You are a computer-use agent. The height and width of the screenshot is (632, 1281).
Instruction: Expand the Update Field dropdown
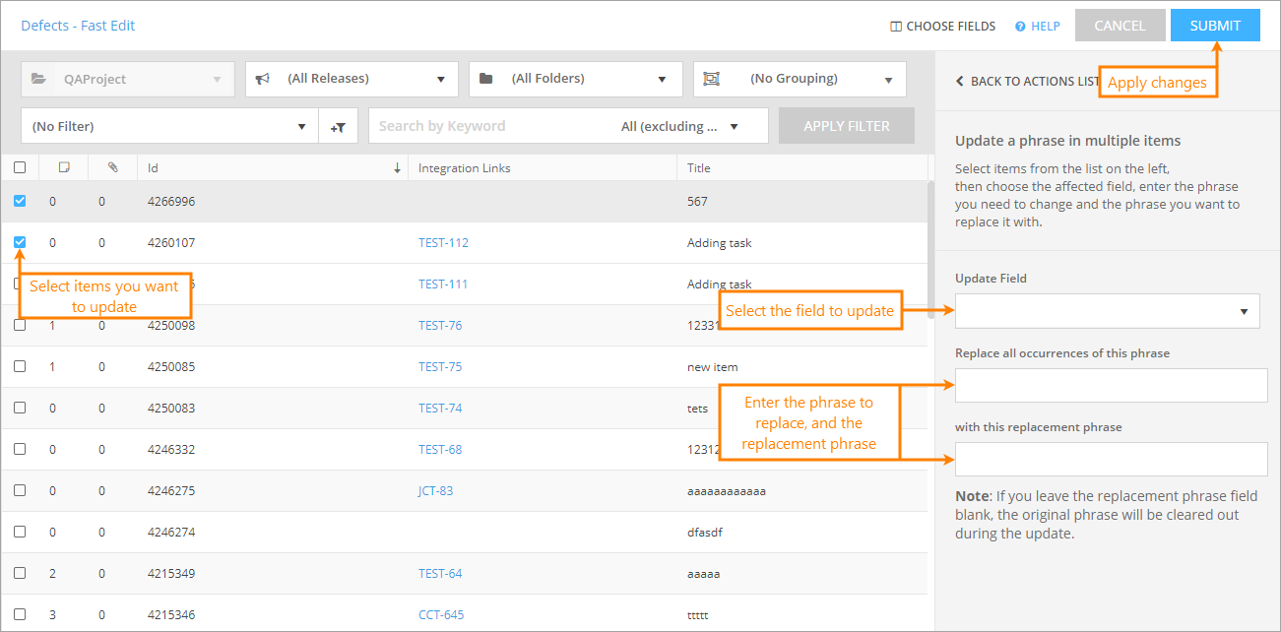(1107, 311)
